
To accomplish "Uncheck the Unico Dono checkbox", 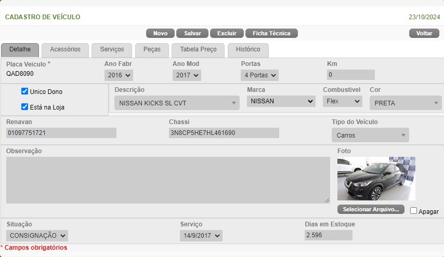I will tap(24, 91).
